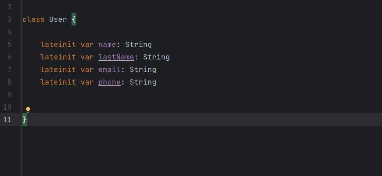The width and height of the screenshot is (382, 176).
Task: Click the yellow lightbulb quick-fix icon
Action: click(x=28, y=110)
